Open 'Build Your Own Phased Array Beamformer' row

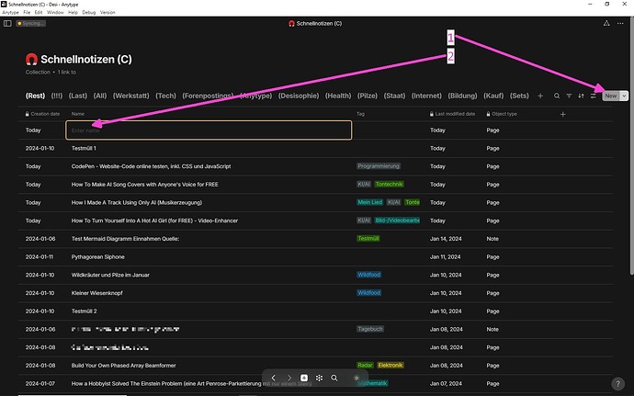coord(315,366)
